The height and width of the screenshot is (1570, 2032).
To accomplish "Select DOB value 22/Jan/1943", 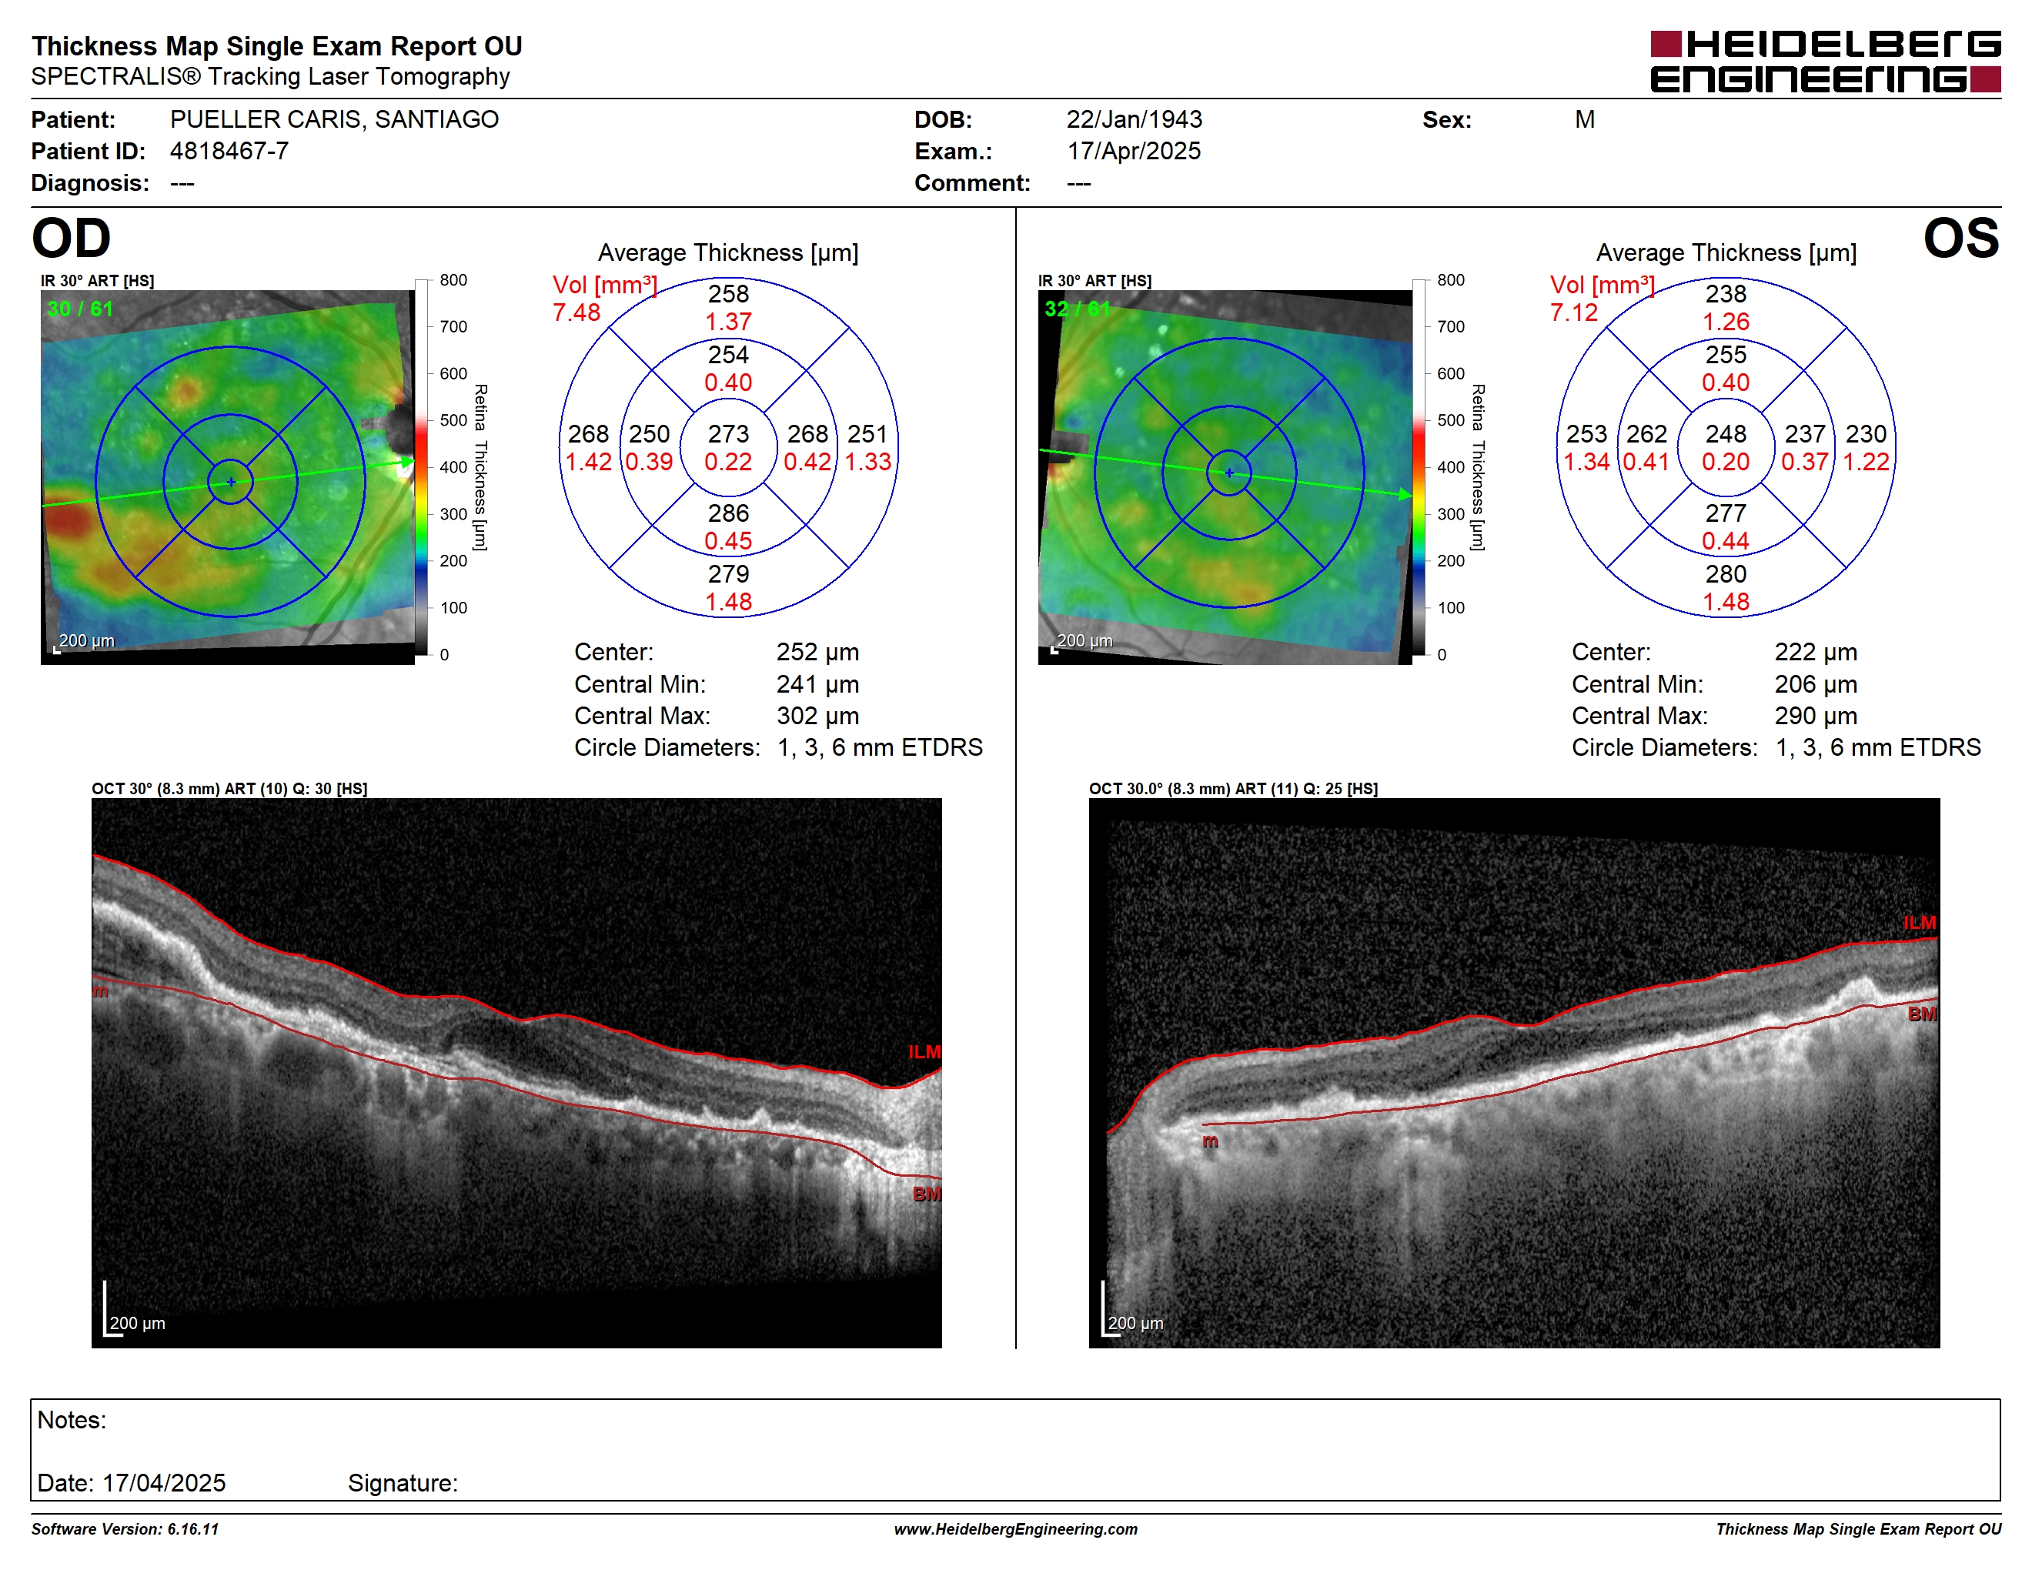I will tap(1135, 119).
